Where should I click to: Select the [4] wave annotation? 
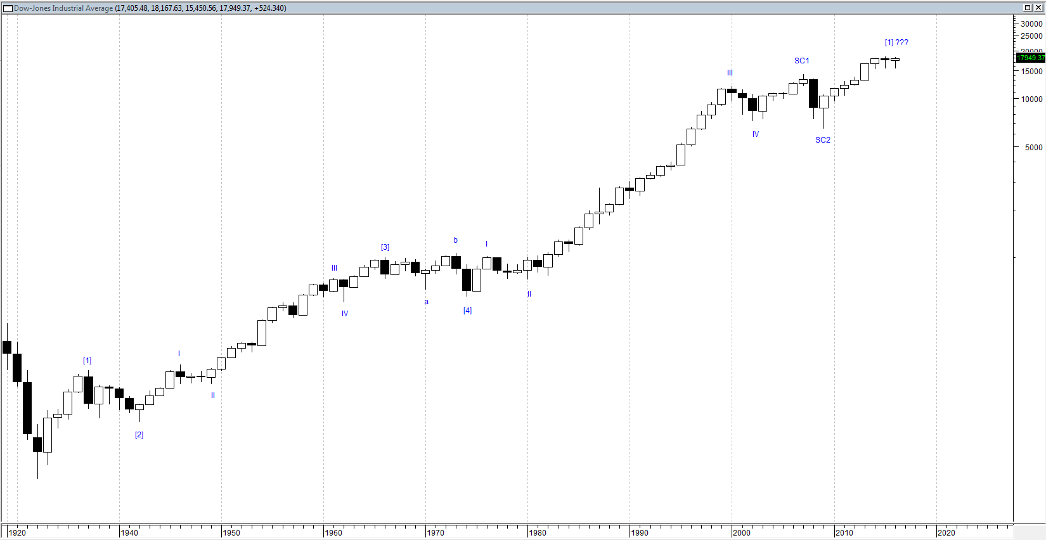(x=467, y=311)
